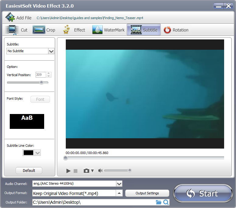Play the video preview
This screenshot has height=208, width=236.
[68, 171]
